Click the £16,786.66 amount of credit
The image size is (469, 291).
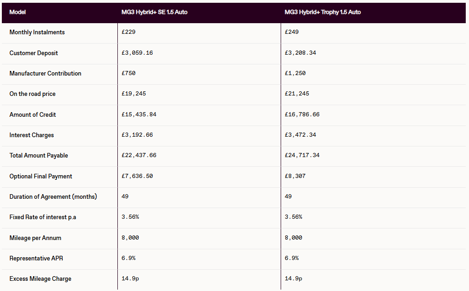302,114
